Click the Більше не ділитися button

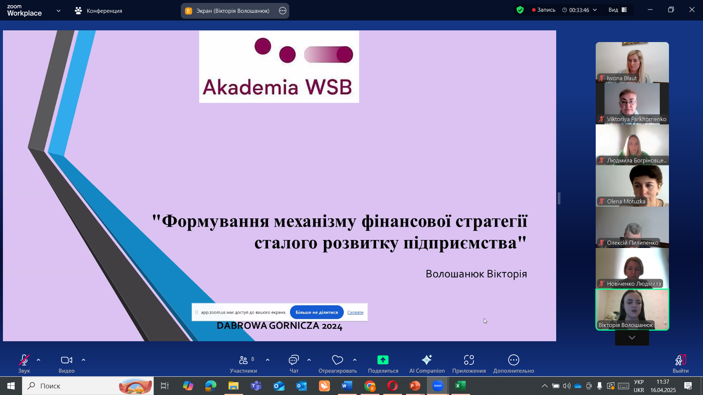[x=317, y=312]
